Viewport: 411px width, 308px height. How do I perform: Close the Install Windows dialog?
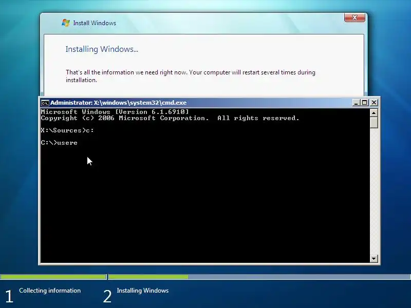click(x=354, y=17)
